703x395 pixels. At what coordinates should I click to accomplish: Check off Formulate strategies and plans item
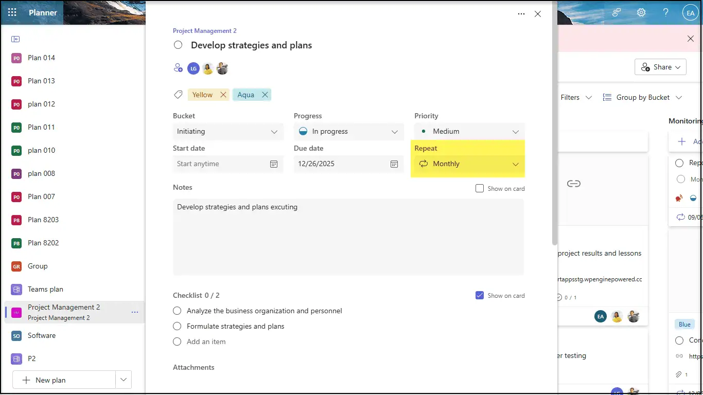178,326
